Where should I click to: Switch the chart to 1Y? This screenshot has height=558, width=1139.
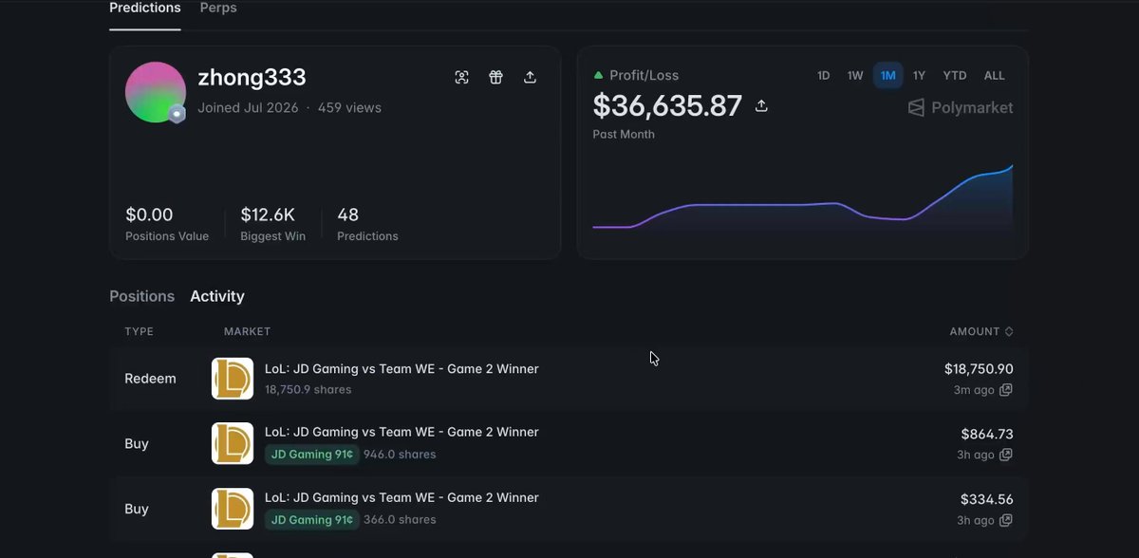[x=919, y=76]
